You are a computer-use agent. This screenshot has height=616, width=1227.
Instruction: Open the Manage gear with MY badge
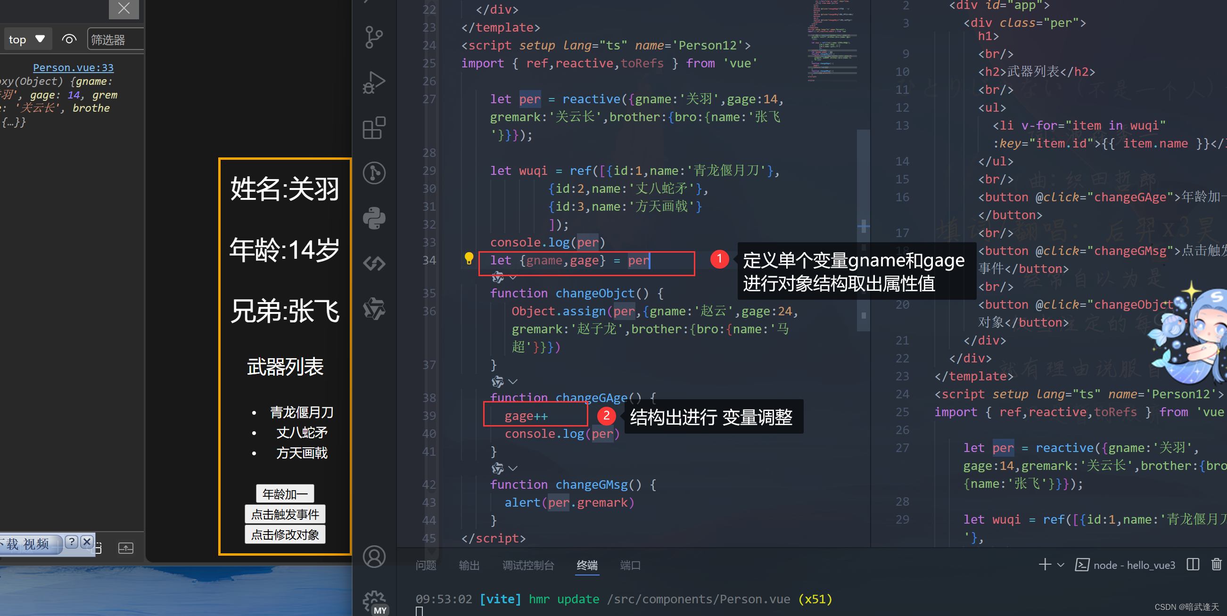375,602
